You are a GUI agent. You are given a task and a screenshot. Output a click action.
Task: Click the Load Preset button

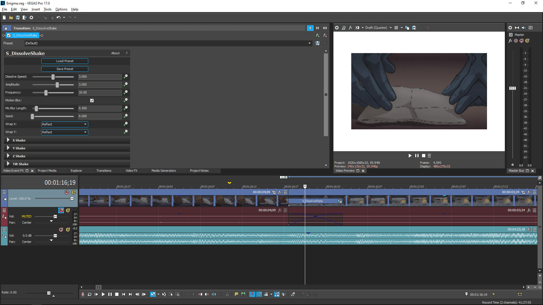[64, 61]
